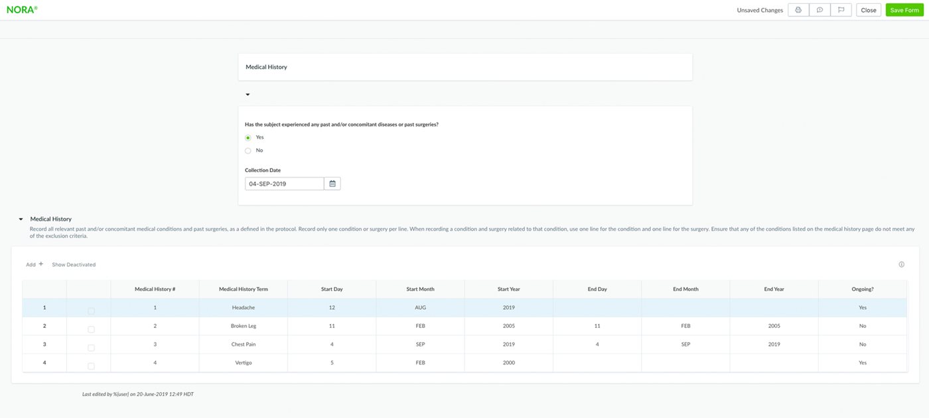929x418 pixels.
Task: Click the Collection Date input field
Action: pos(284,183)
